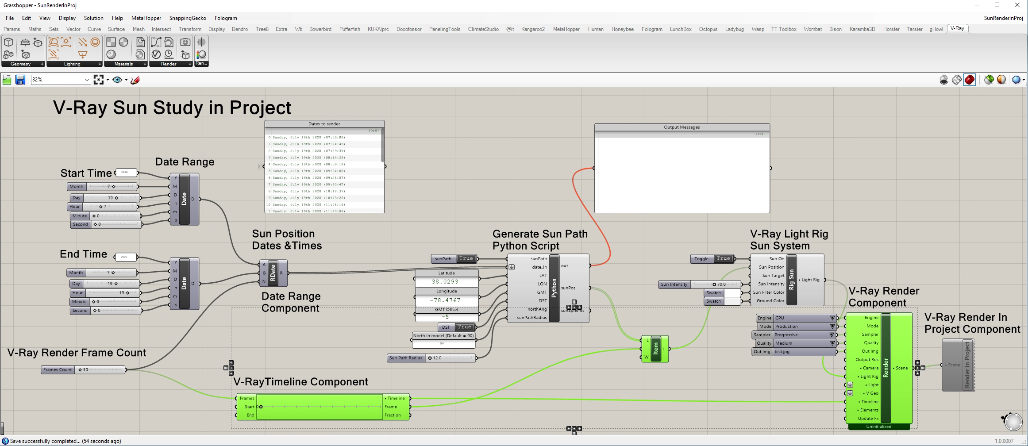Click the Ground Color swatch
The width and height of the screenshot is (1028, 446).
(732, 301)
